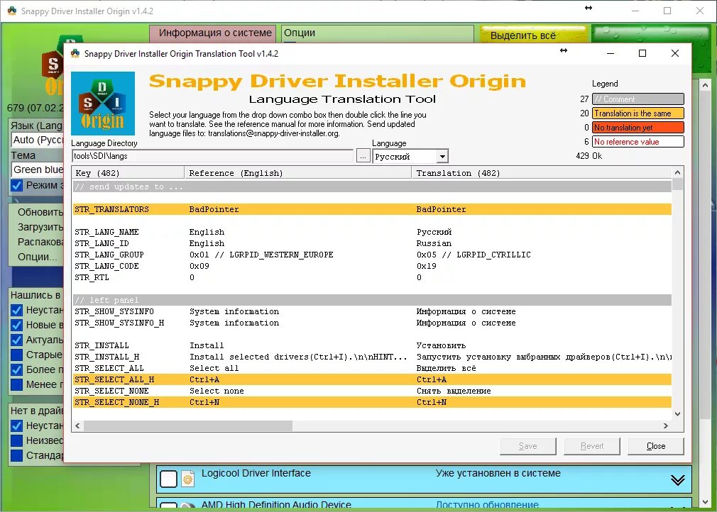Screen dimensions: 717x512
Task: Click the Reference (English) column header
Action: tap(297, 173)
